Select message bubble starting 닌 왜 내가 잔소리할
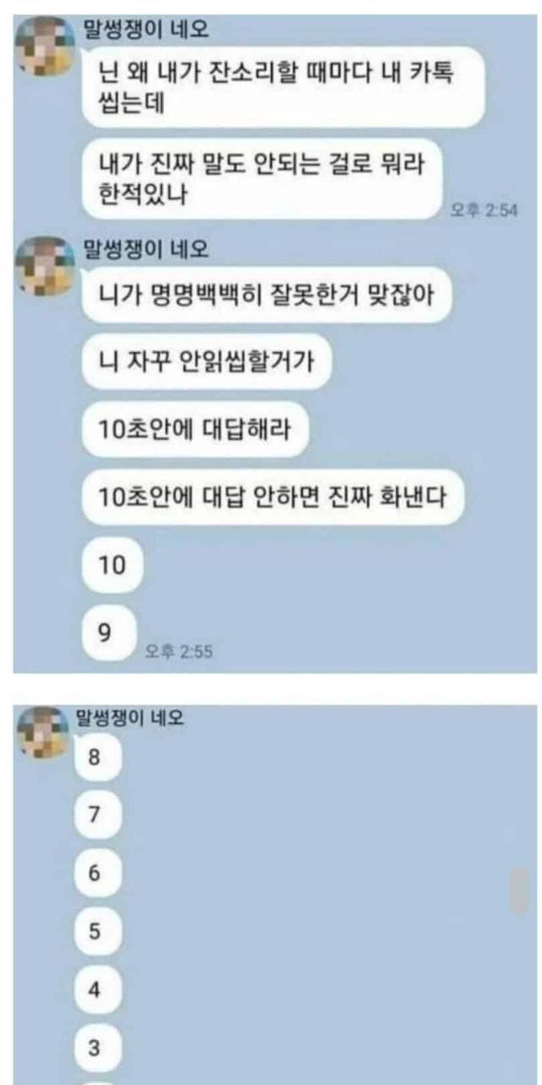The width and height of the screenshot is (542, 1085). (284, 87)
